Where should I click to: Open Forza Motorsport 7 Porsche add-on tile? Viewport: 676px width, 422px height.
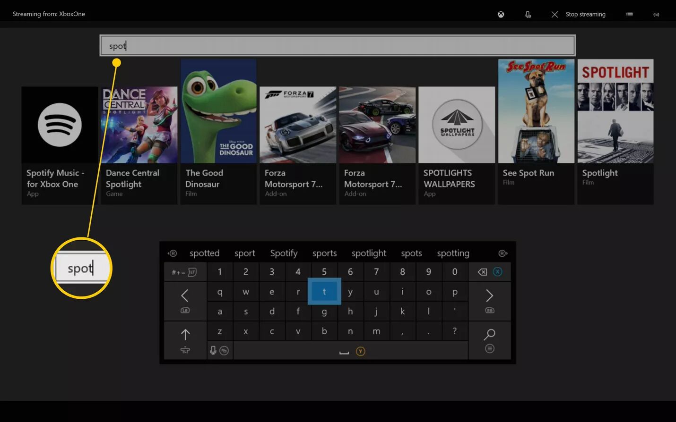click(298, 145)
